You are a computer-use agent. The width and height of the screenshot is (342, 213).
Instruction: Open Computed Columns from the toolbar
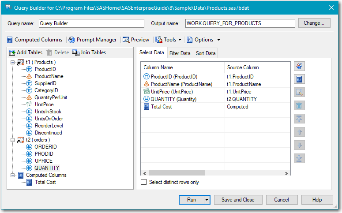pos(34,40)
